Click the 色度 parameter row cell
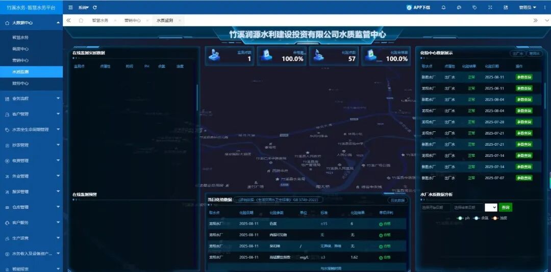 tap(273, 224)
